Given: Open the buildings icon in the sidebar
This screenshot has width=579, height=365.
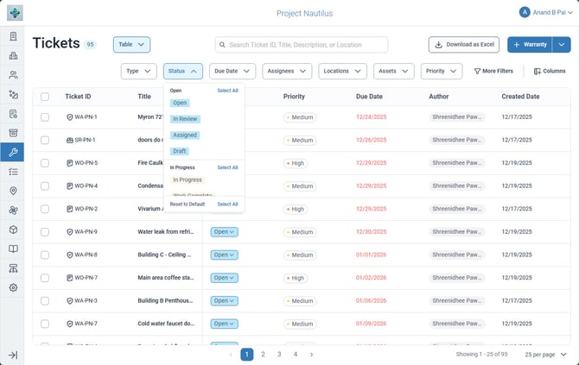Looking at the screenshot, I should 13,56.
